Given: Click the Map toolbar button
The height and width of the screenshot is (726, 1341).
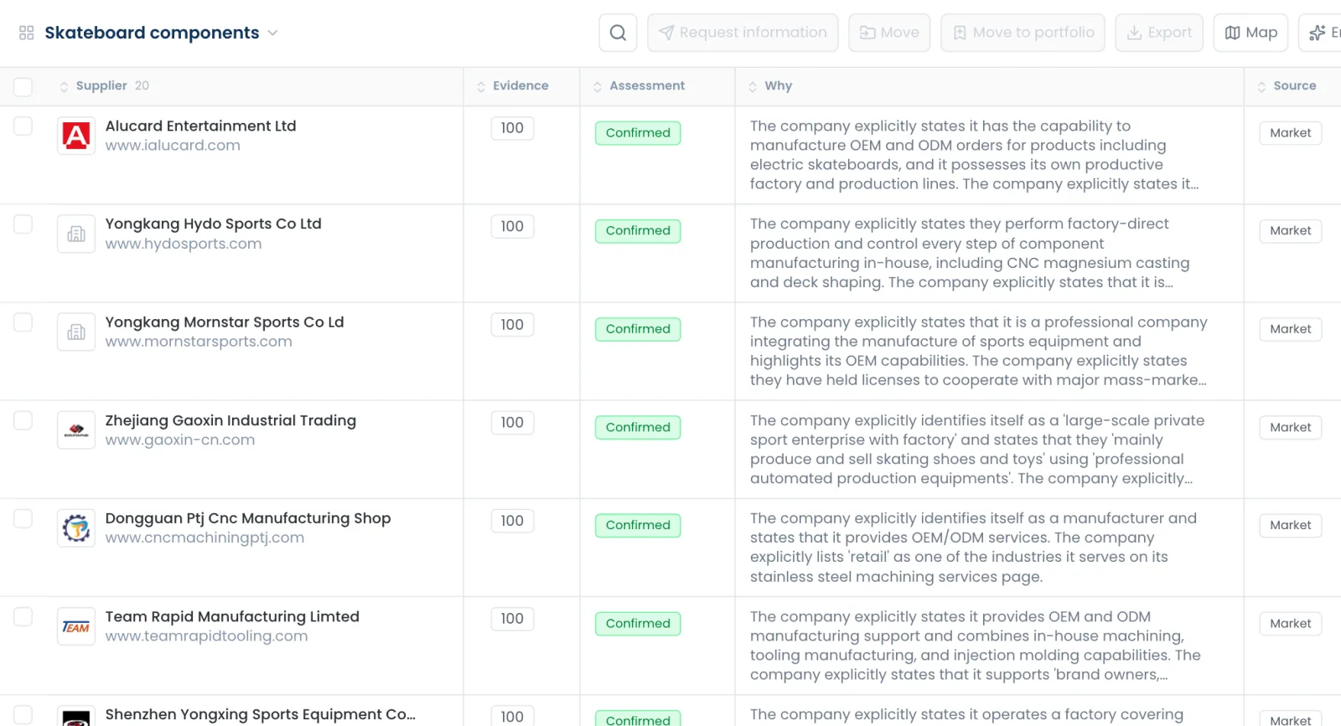Looking at the screenshot, I should tap(1250, 33).
